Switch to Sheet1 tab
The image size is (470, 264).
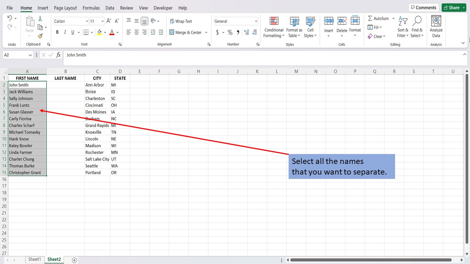tap(35, 259)
